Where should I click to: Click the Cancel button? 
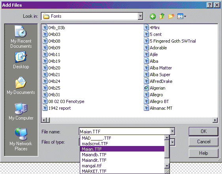click(x=203, y=142)
